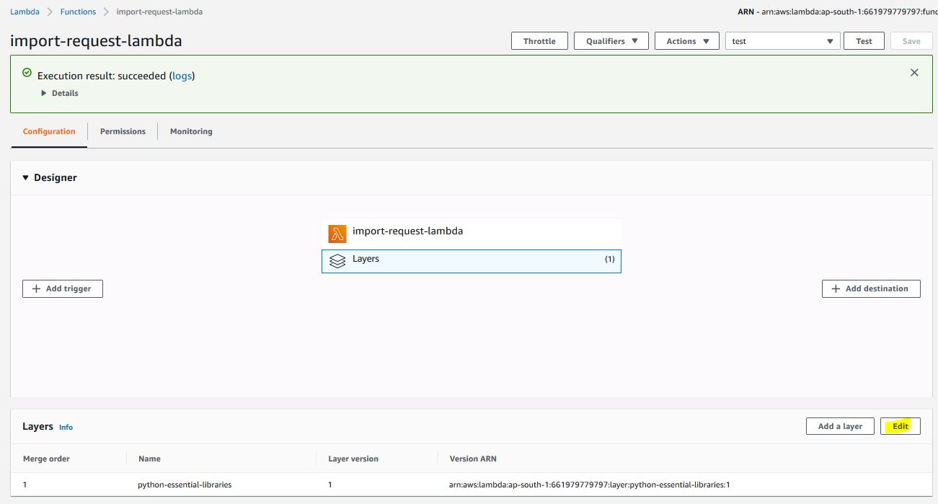The image size is (938, 504).
Task: Click Add destination button
Action: (x=871, y=288)
